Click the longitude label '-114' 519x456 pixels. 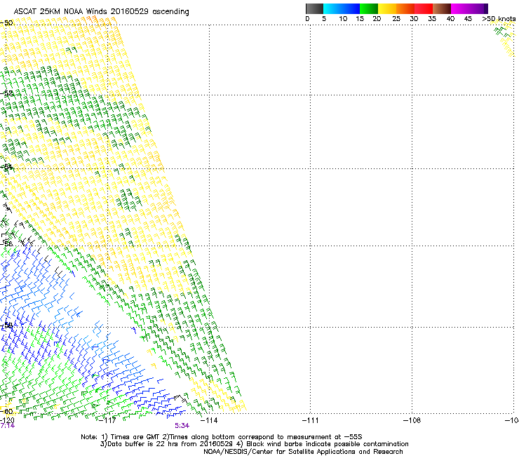click(x=209, y=420)
